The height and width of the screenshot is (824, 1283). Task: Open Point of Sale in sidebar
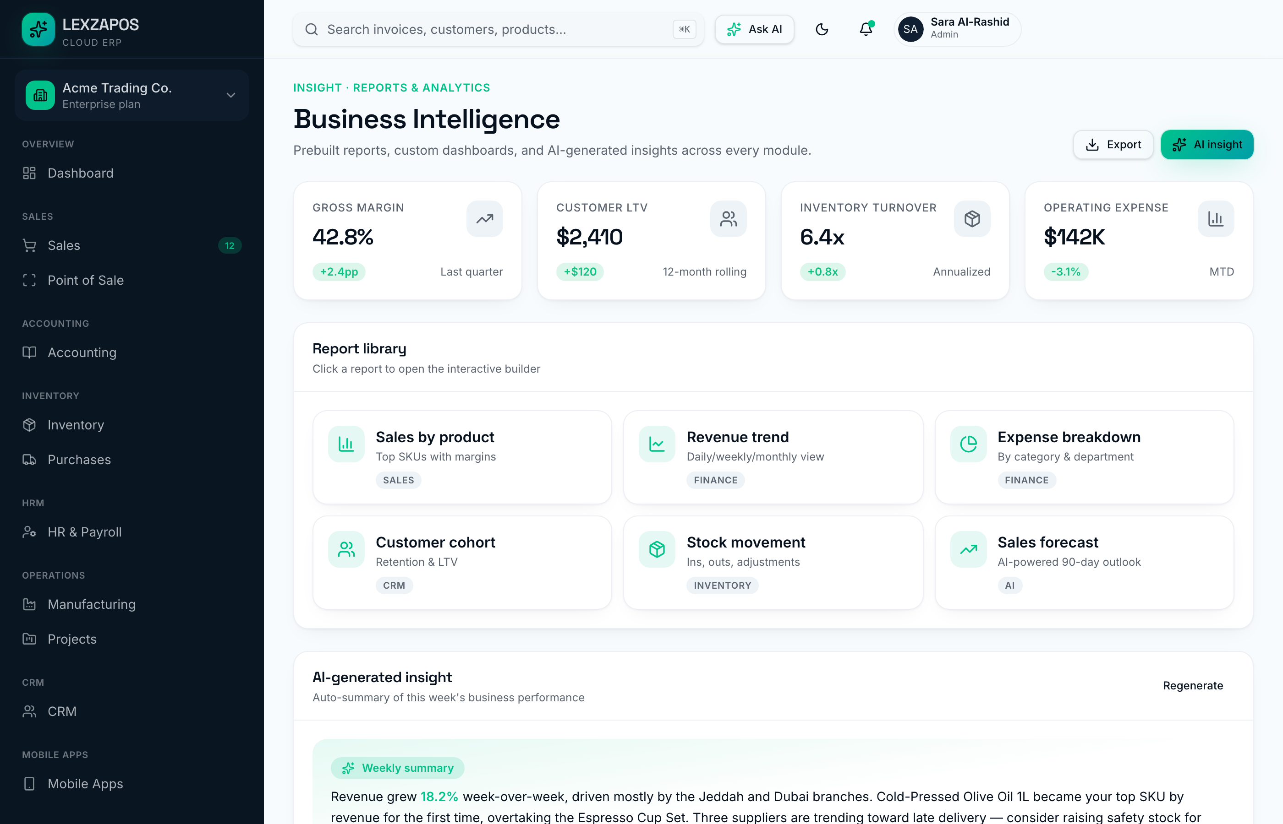coord(132,280)
